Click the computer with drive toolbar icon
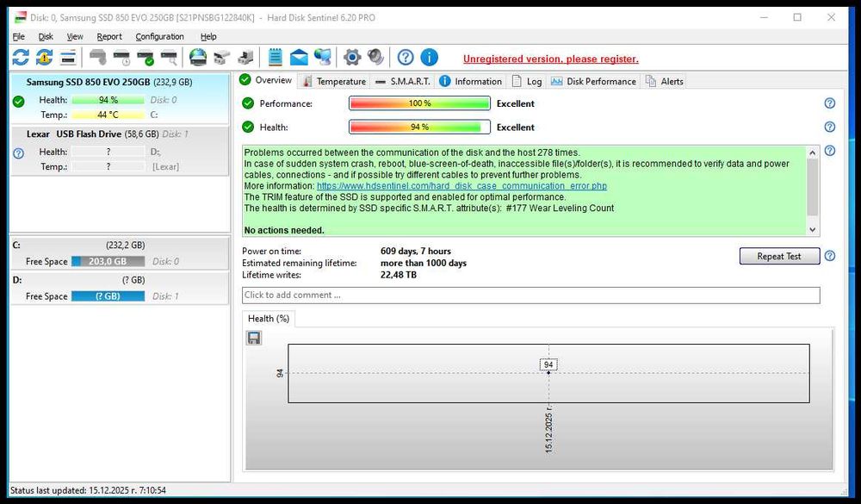This screenshot has height=504, width=861. [245, 57]
